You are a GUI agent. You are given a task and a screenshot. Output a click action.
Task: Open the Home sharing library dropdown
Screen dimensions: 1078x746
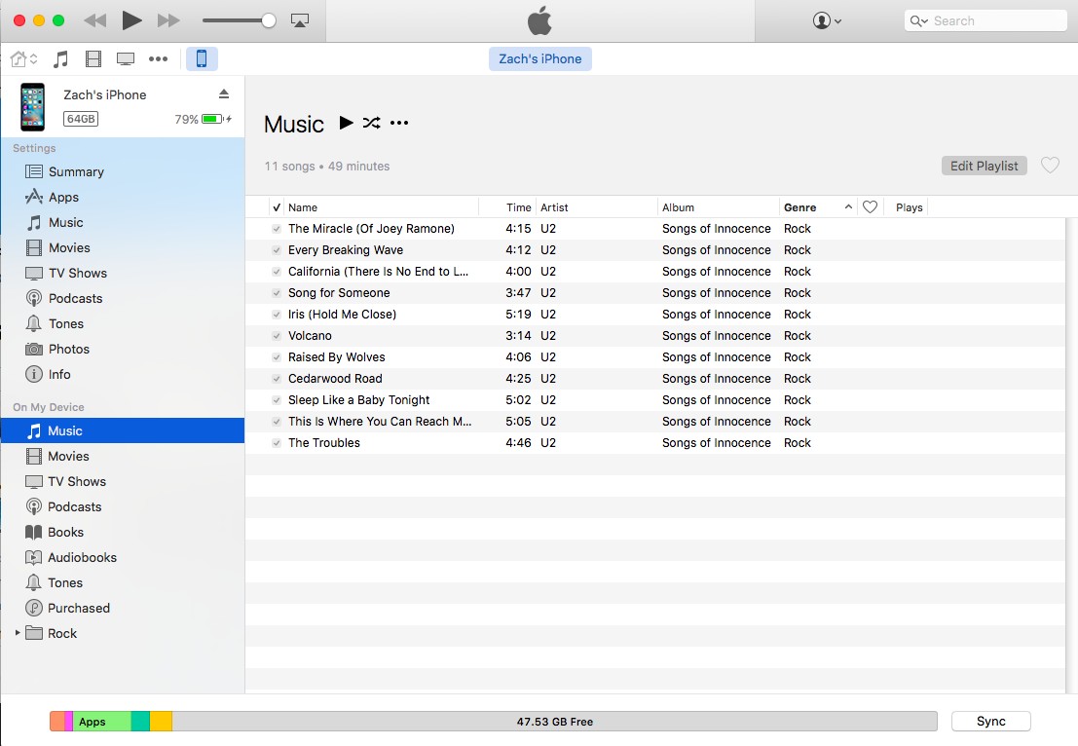24,59
